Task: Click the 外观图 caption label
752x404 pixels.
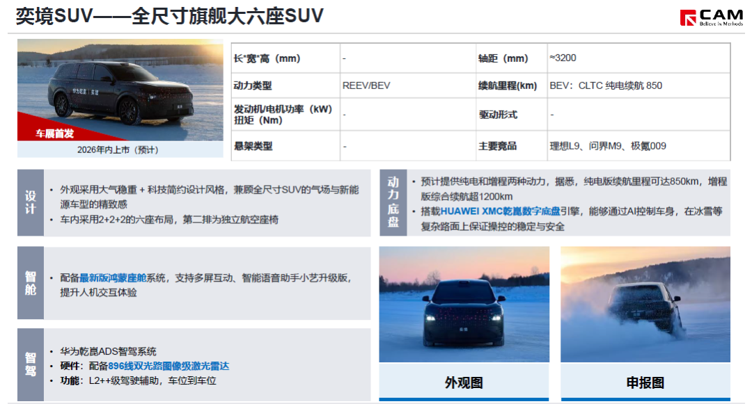Action: 464,382
